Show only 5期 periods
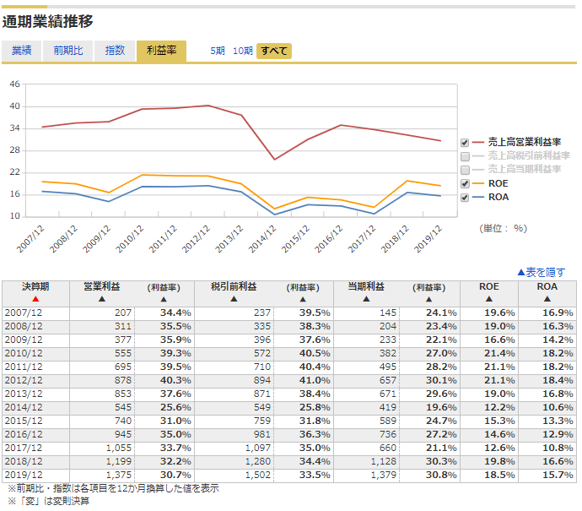The image size is (582, 511). click(x=218, y=51)
